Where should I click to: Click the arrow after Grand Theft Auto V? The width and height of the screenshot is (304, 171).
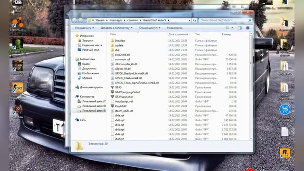click(169, 20)
